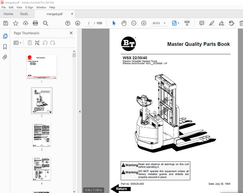Screen dimensions: 243x193
Task: Switch to the Home tab
Action: (x=8, y=14)
